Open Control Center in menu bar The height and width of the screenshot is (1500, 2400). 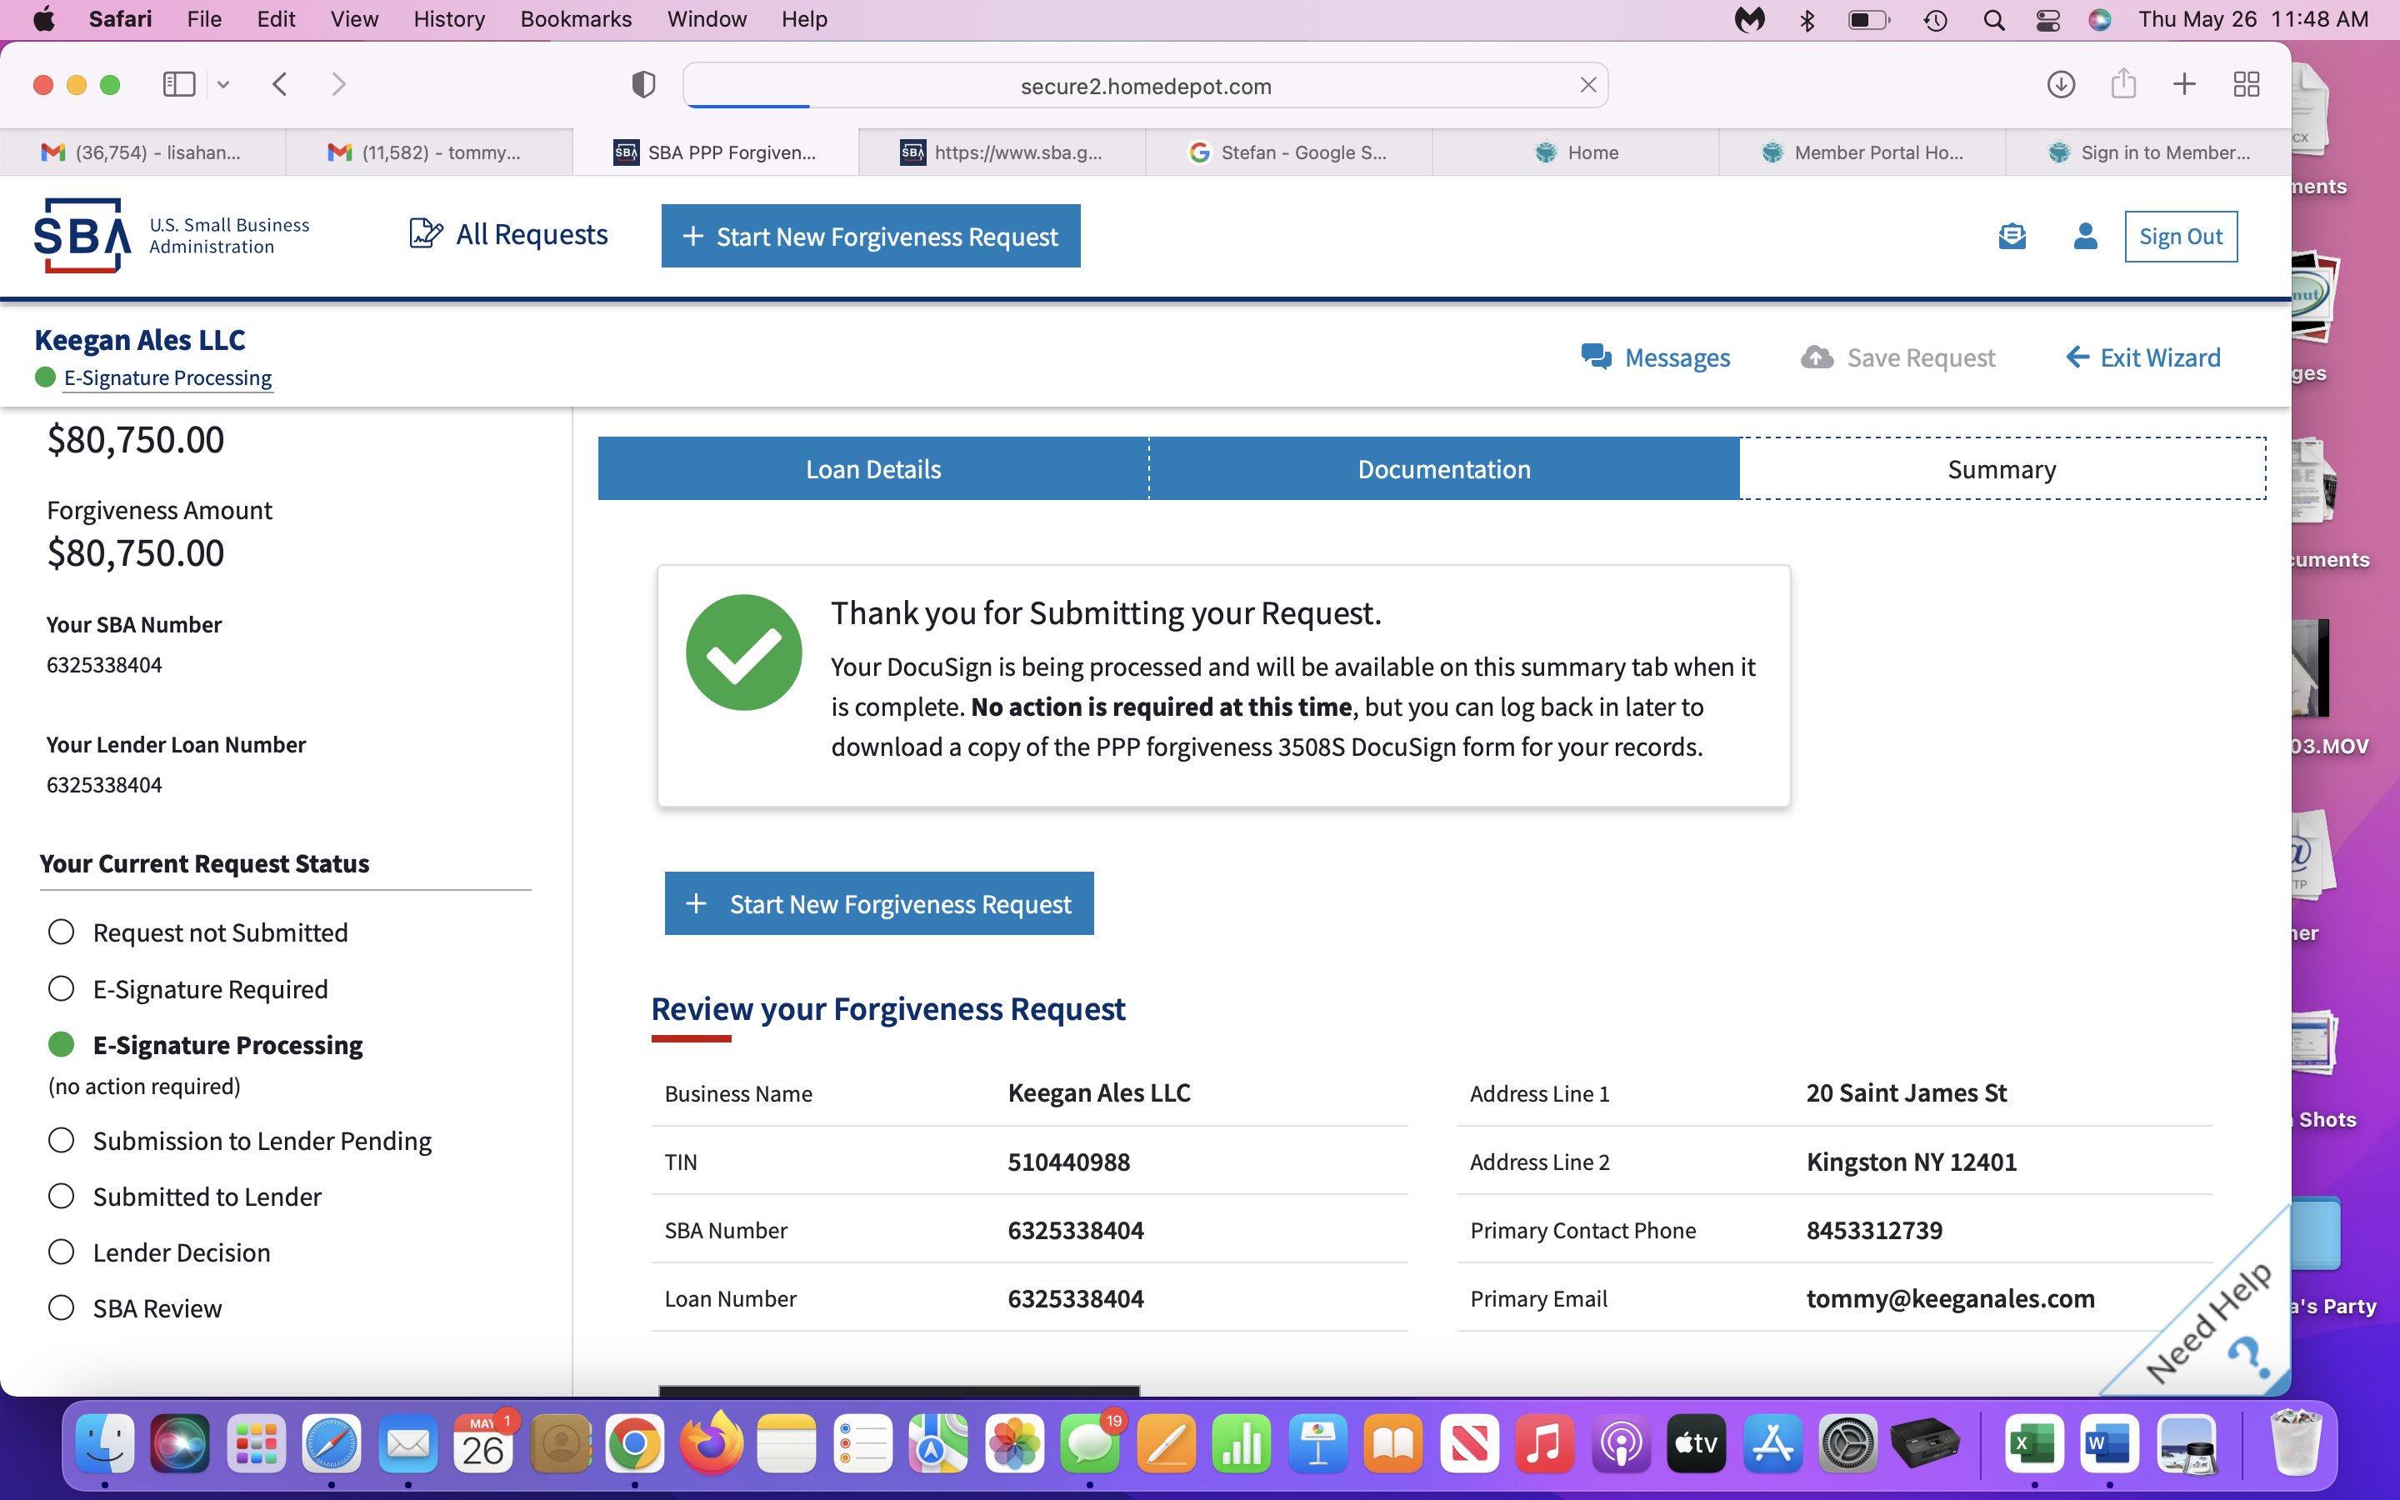[2047, 20]
